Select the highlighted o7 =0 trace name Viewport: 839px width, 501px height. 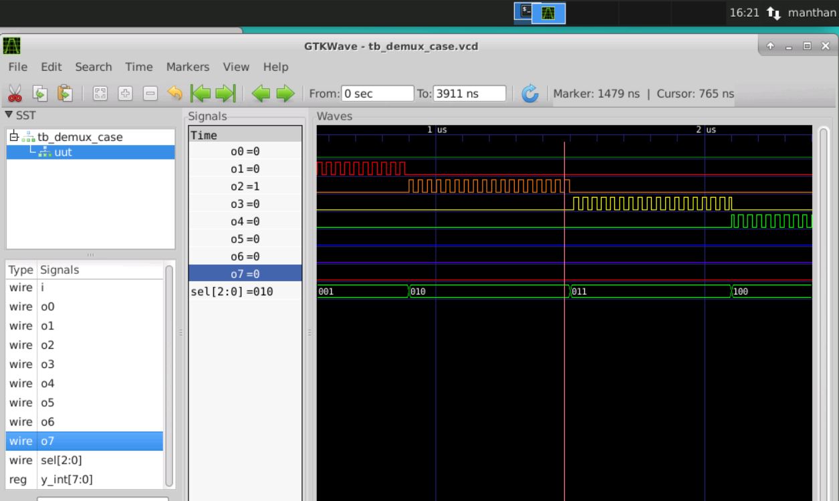245,273
